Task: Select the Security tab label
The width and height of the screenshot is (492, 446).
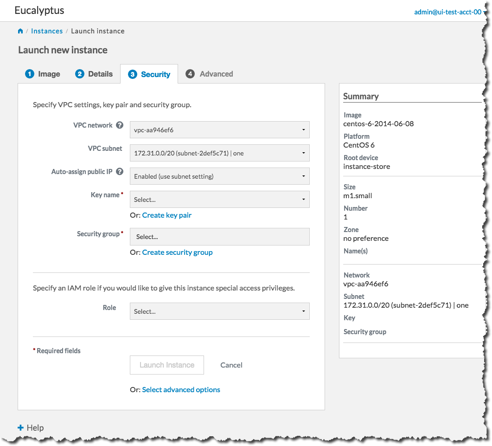Action: 156,74
